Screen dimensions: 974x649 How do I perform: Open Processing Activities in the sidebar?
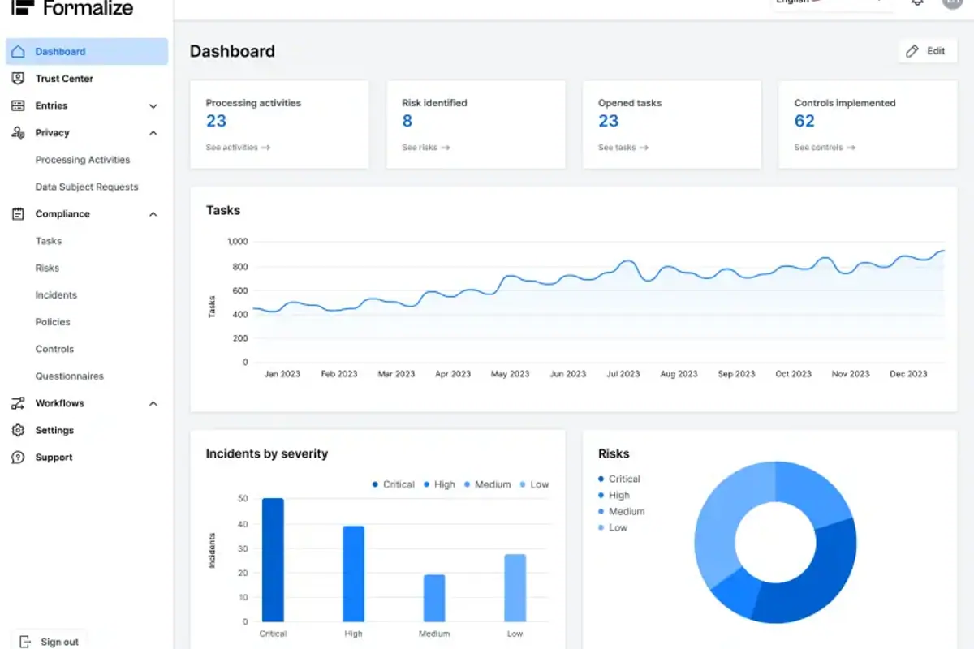(83, 160)
